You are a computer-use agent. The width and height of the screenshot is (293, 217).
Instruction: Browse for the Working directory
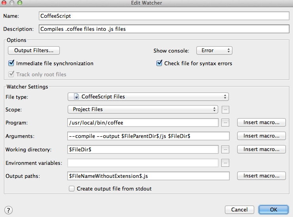click(x=225, y=149)
